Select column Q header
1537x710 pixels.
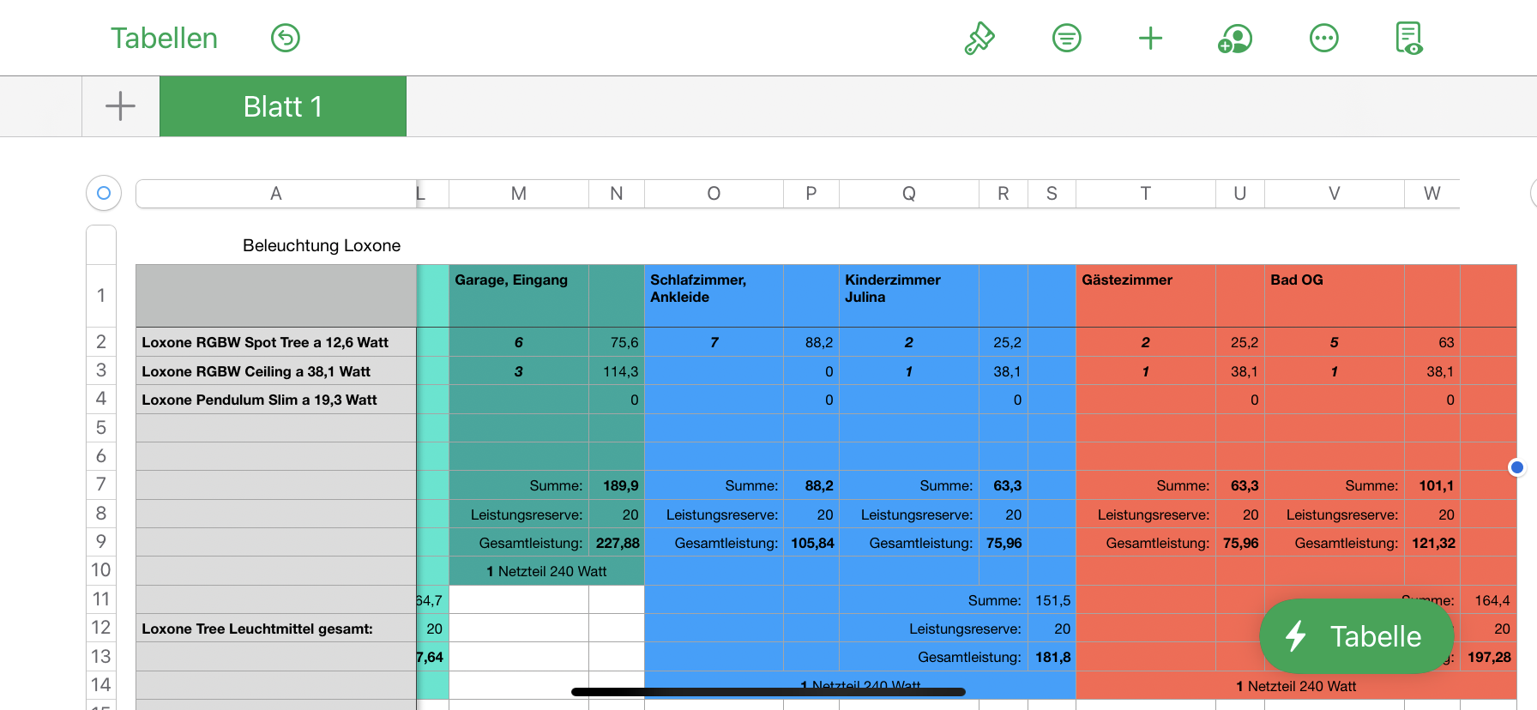coord(909,194)
